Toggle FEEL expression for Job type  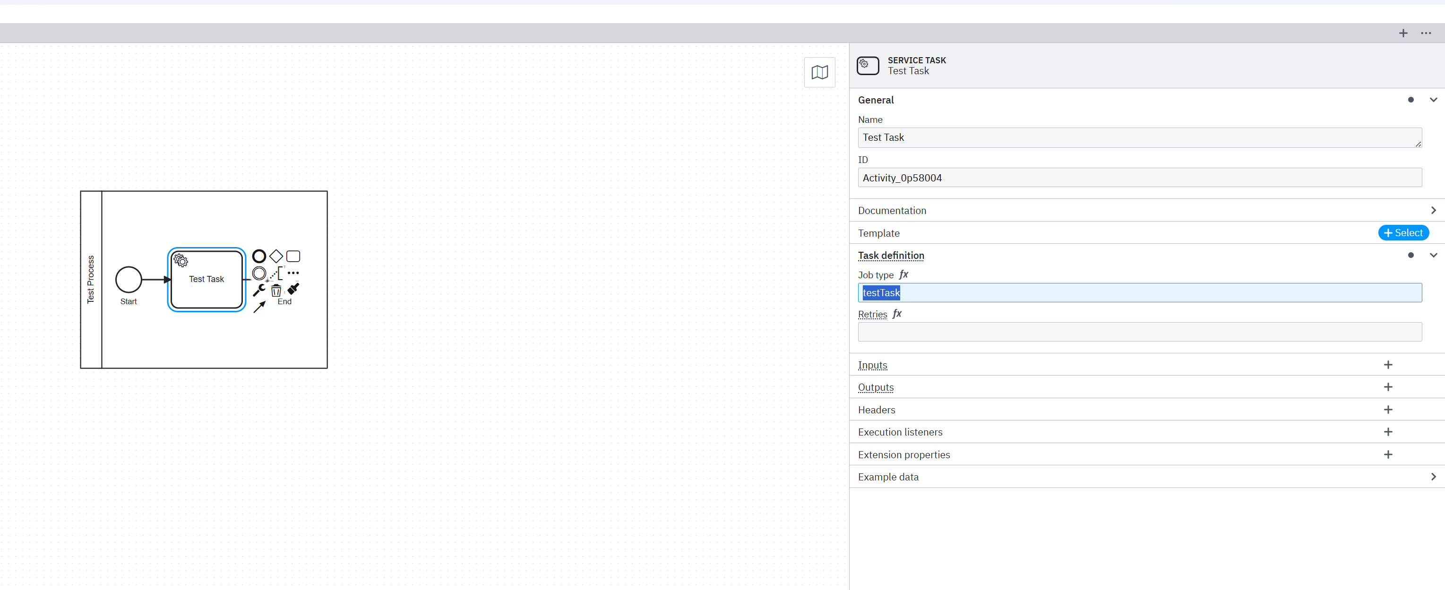point(903,275)
